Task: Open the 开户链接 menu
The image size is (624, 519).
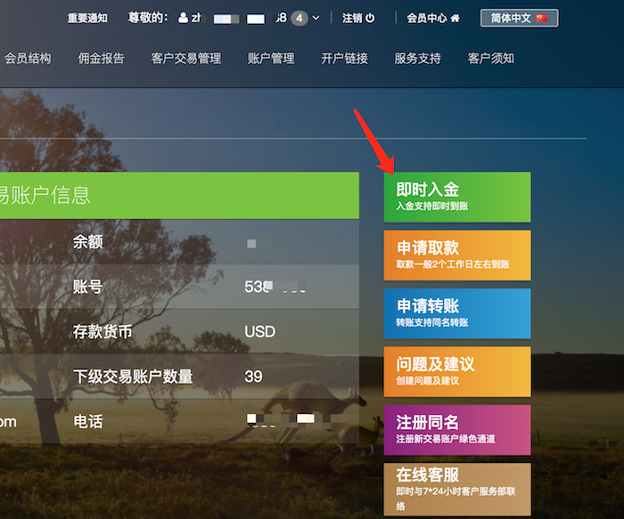Action: [x=345, y=59]
